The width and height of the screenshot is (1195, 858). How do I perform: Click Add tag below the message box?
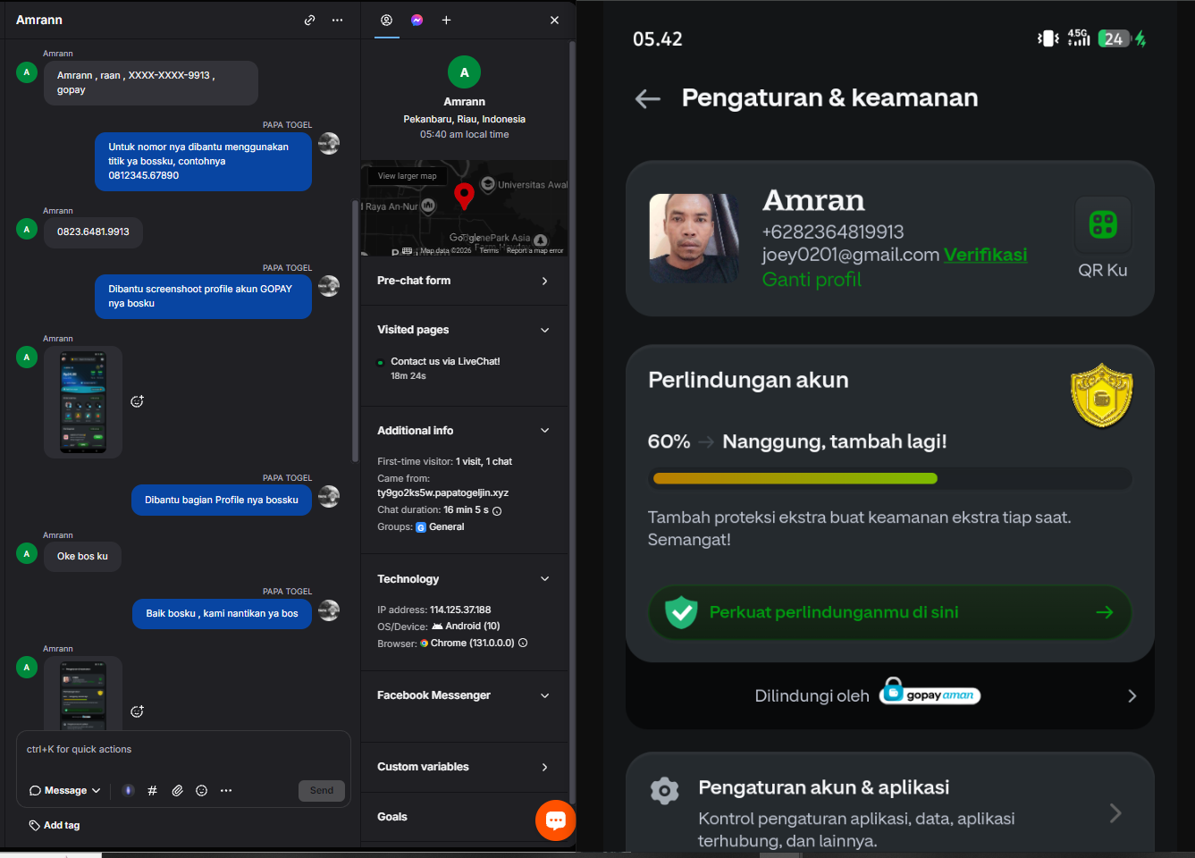(55, 826)
